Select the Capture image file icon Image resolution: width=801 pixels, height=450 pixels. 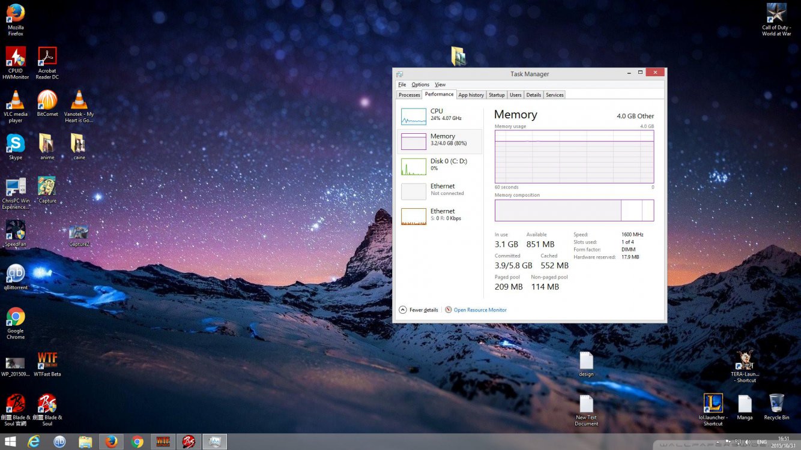click(x=47, y=190)
